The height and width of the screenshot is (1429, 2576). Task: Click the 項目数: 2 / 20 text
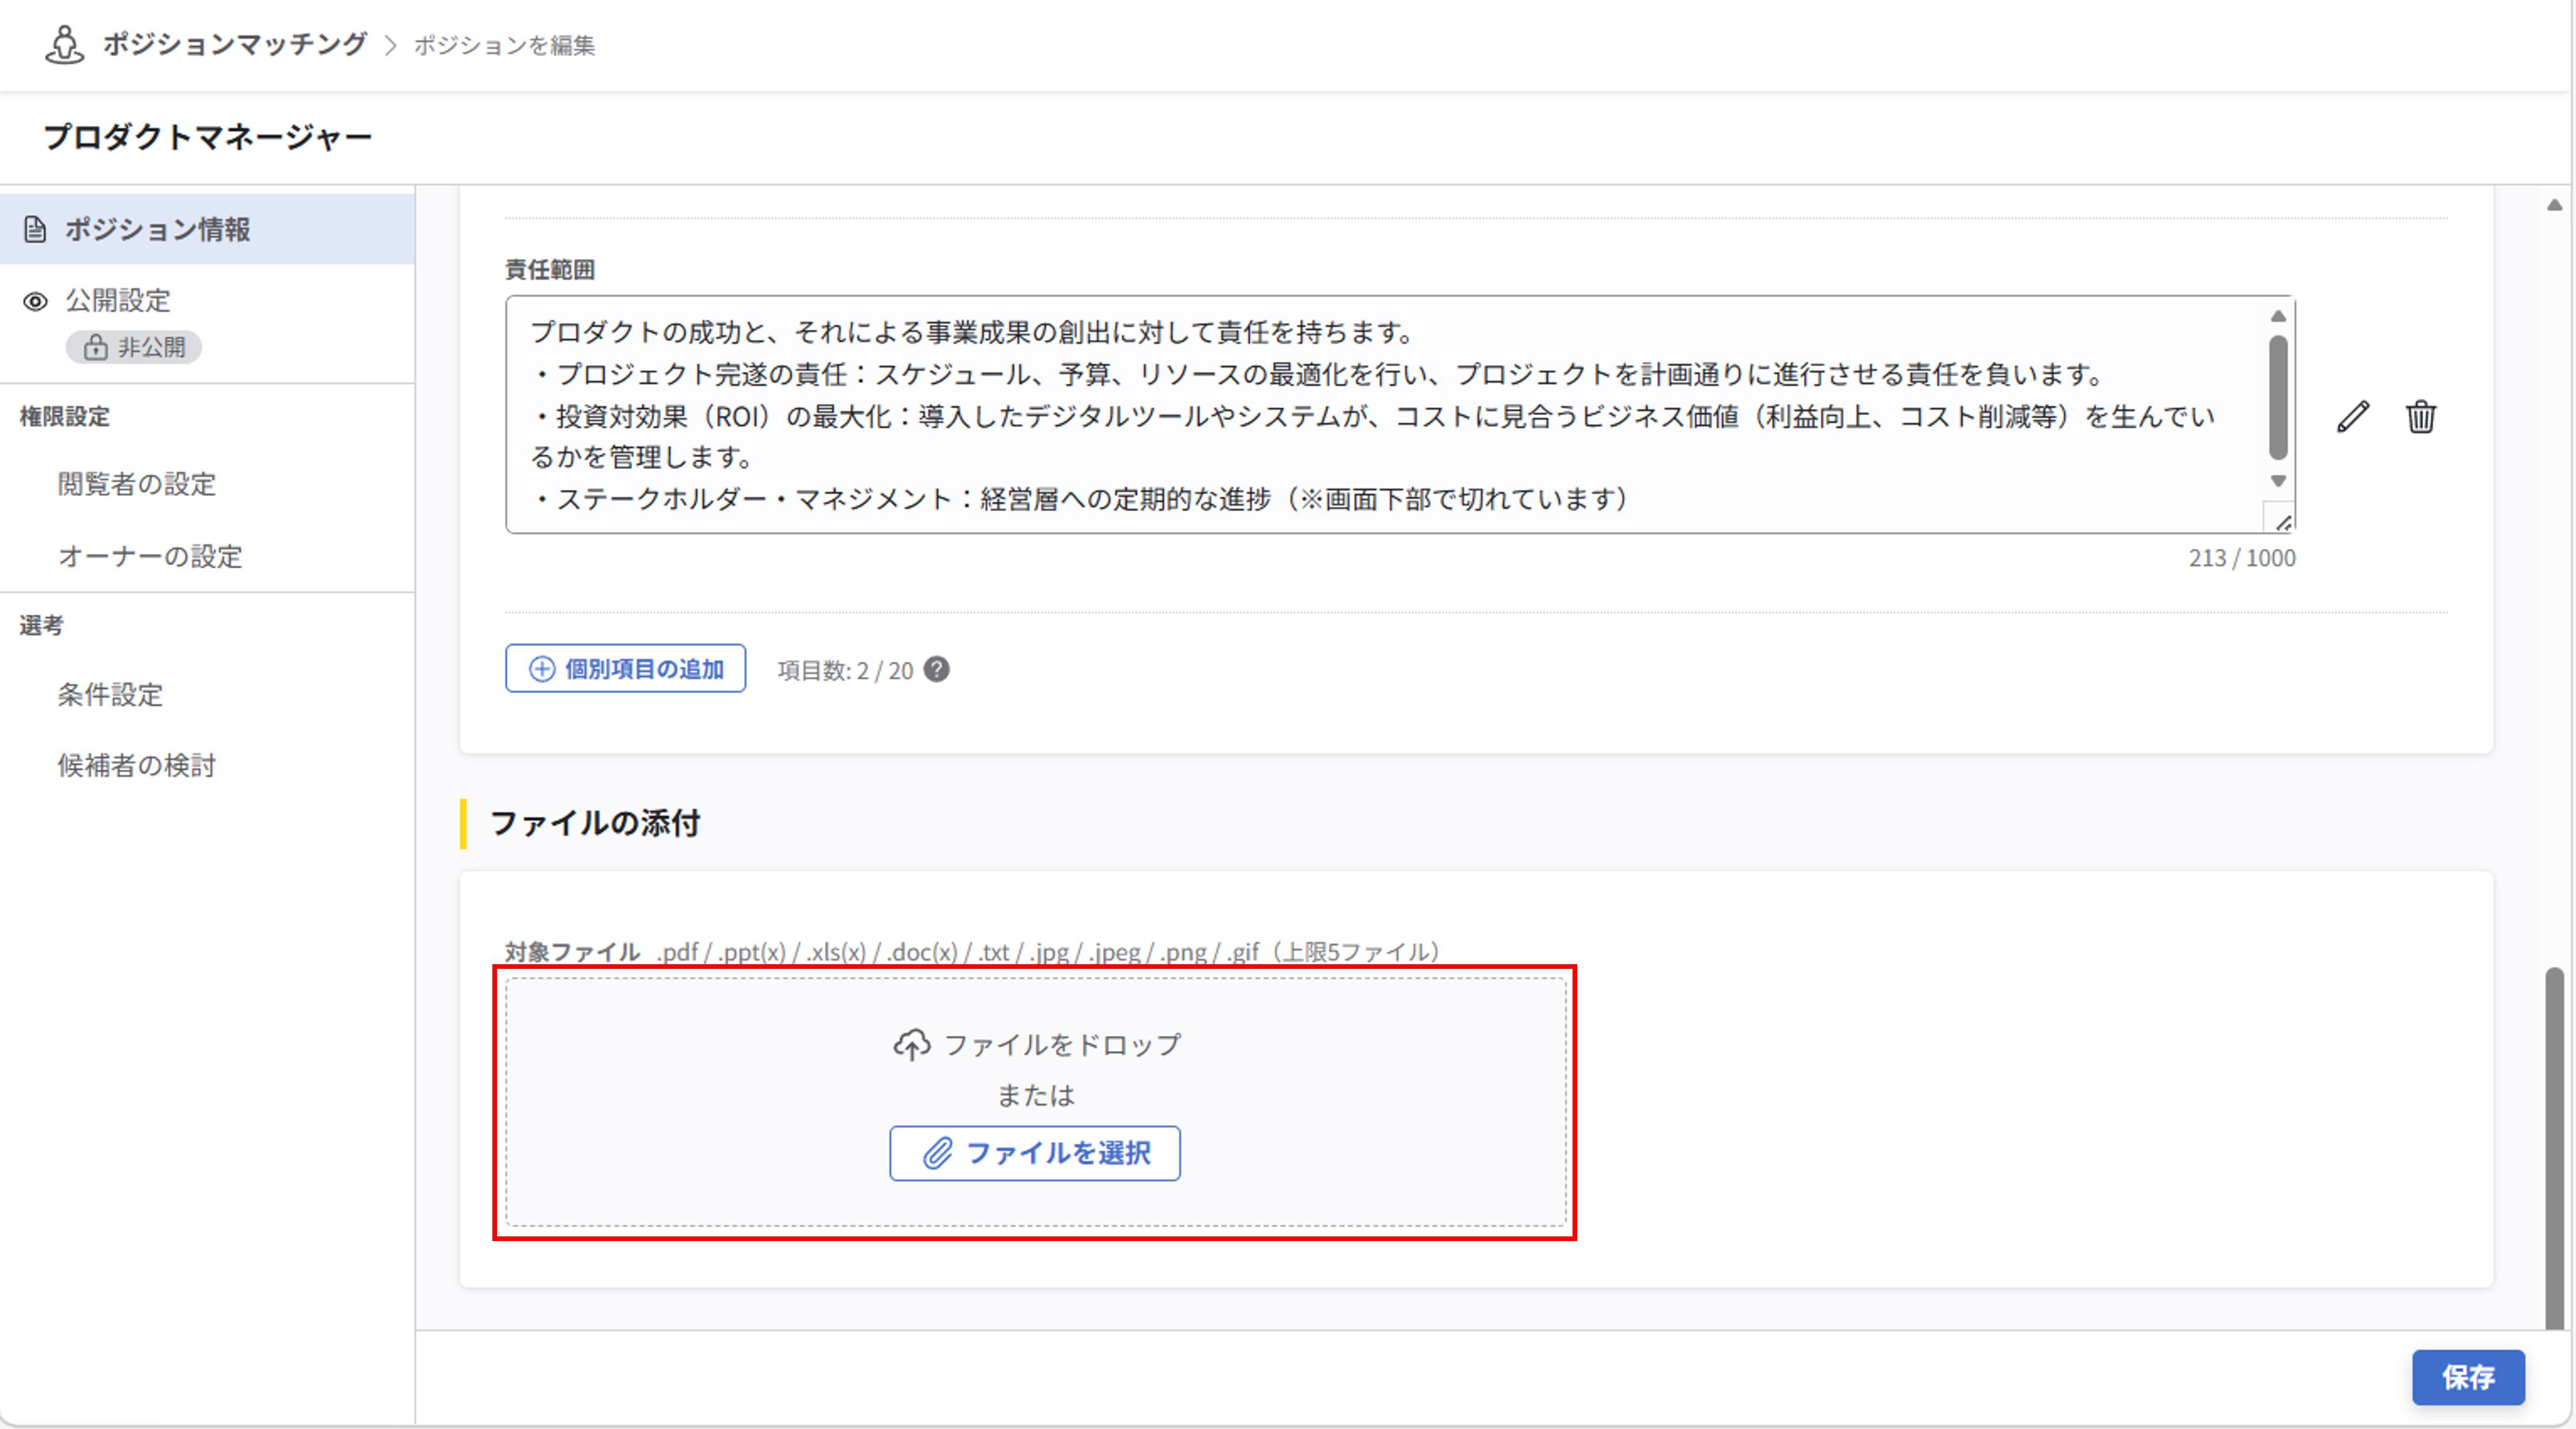coord(846,670)
